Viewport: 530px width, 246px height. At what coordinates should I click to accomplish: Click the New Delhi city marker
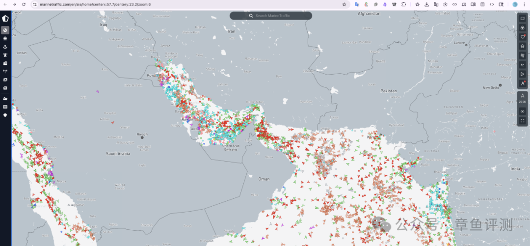[x=500, y=85]
